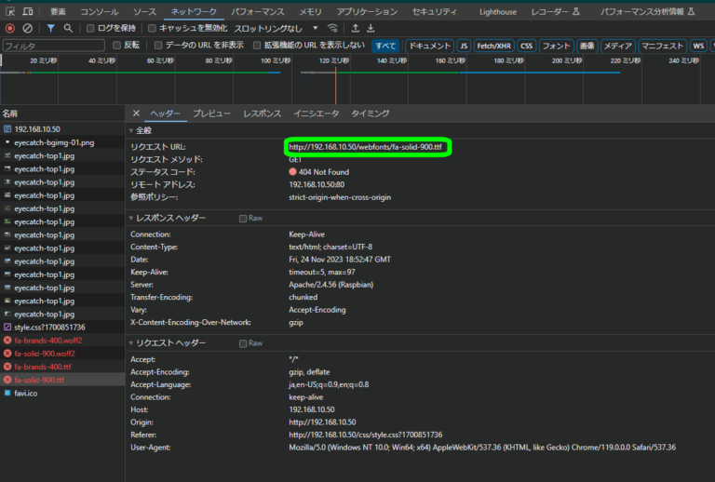Close the request details panel
This screenshot has height=482, width=715.
click(x=136, y=113)
